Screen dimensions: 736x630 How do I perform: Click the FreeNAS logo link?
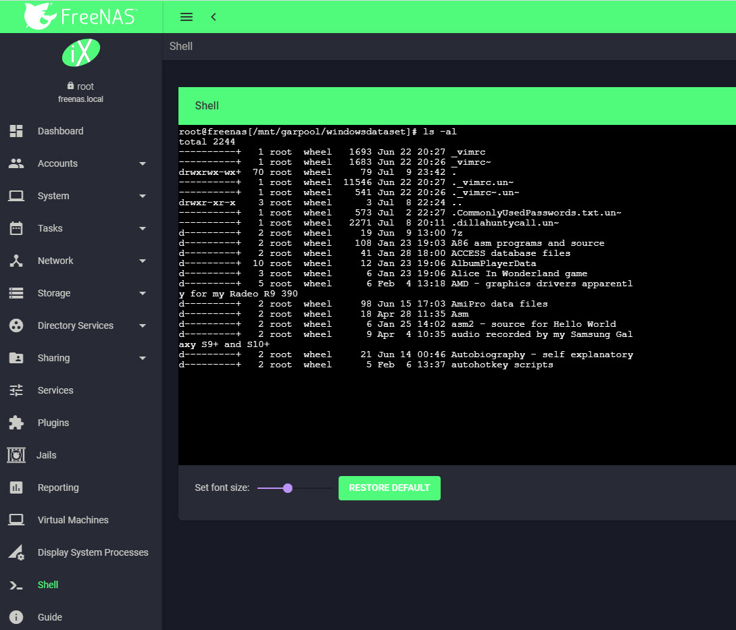coord(80,16)
